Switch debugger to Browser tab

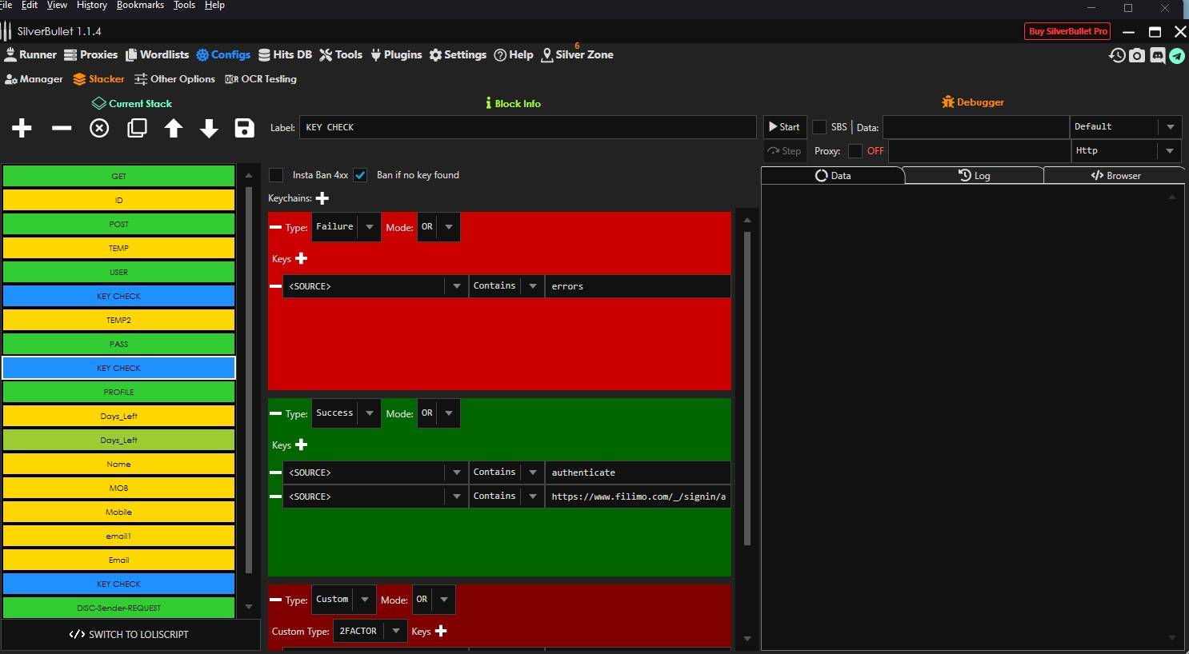coord(1115,176)
